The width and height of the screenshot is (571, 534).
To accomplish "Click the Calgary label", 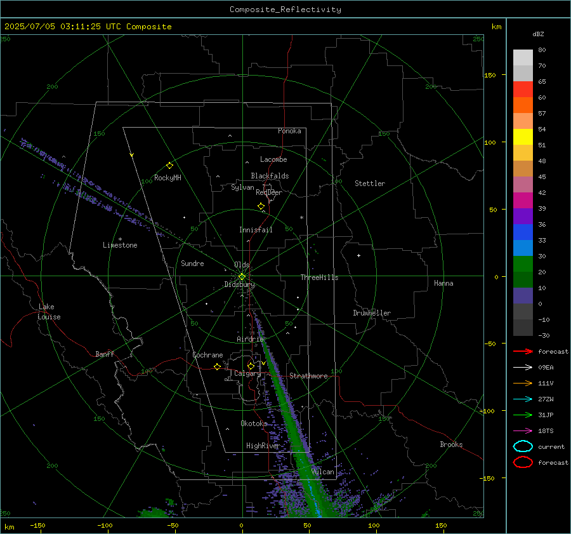I will pos(247,373).
